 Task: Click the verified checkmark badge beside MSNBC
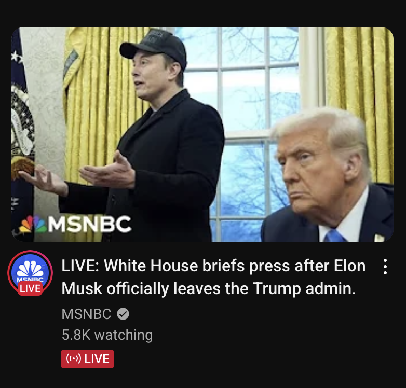(123, 314)
